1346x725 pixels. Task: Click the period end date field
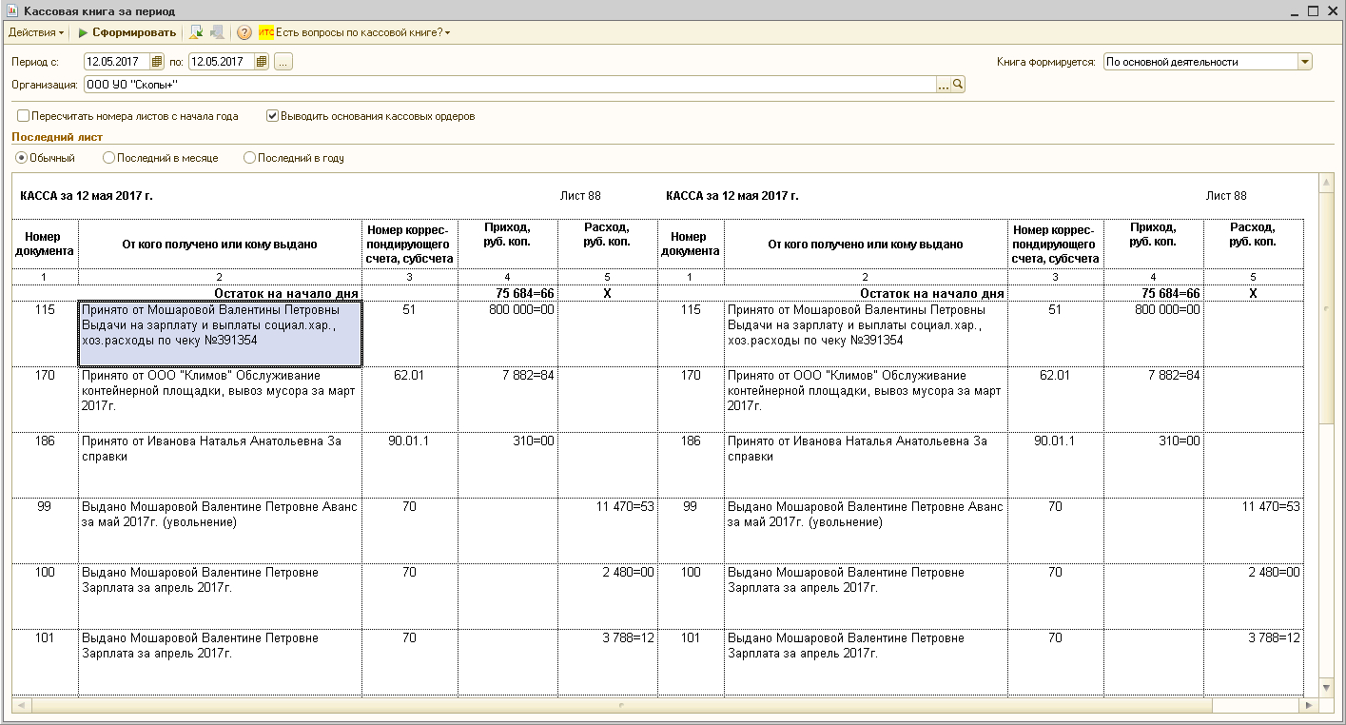222,62
